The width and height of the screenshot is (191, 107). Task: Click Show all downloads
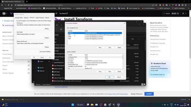click(x=184, y=100)
